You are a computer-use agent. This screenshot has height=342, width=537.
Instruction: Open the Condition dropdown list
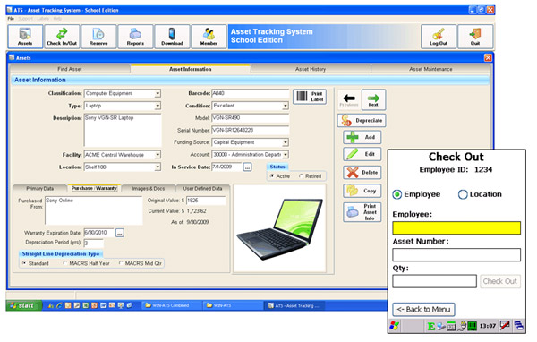286,106
